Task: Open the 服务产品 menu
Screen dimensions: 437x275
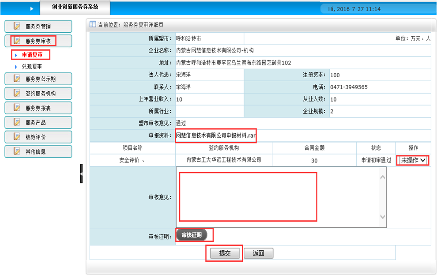Action: click(38, 122)
